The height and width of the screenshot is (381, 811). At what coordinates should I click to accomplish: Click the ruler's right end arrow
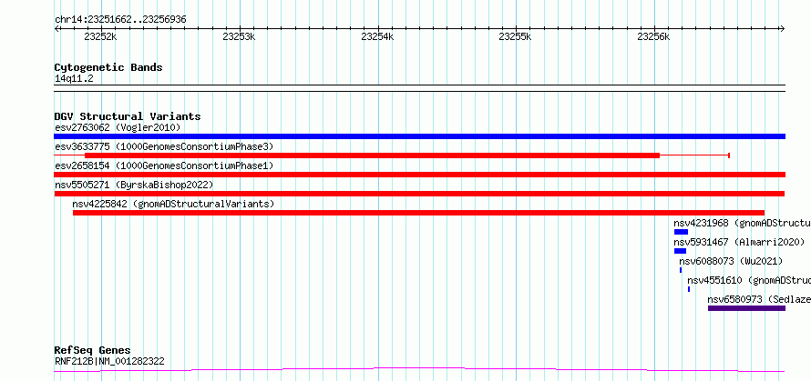click(x=782, y=29)
